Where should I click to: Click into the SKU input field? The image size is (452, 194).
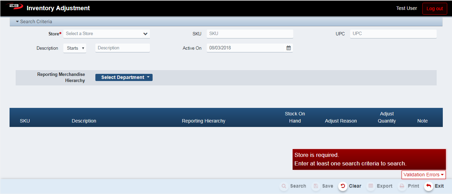point(250,34)
